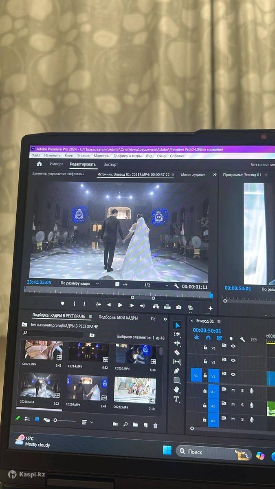This screenshot has width=275, height=489.
Task: Open the Маркеры menu
Action: point(101,156)
